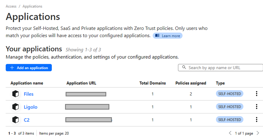This screenshot has height=138, width=263.
Task: Go to previous page arrow
Action: point(230,133)
